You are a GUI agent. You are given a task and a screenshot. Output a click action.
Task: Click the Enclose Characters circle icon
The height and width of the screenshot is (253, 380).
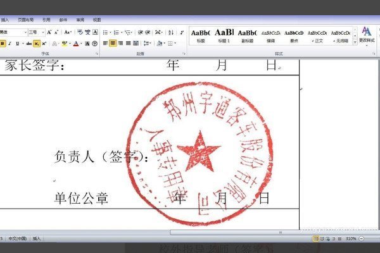tap(95, 44)
